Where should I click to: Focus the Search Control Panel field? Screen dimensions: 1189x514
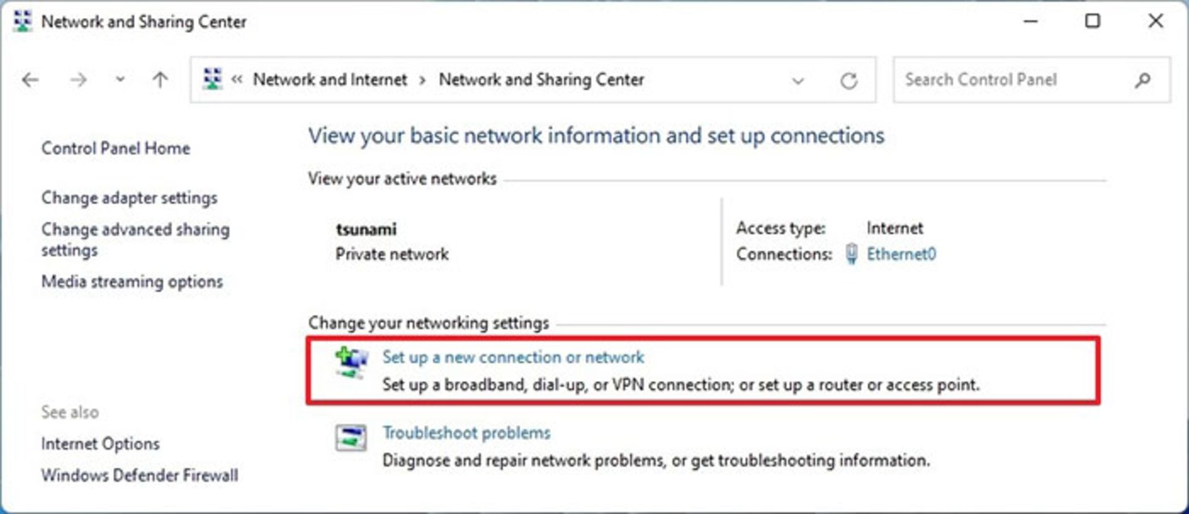[x=1009, y=80]
